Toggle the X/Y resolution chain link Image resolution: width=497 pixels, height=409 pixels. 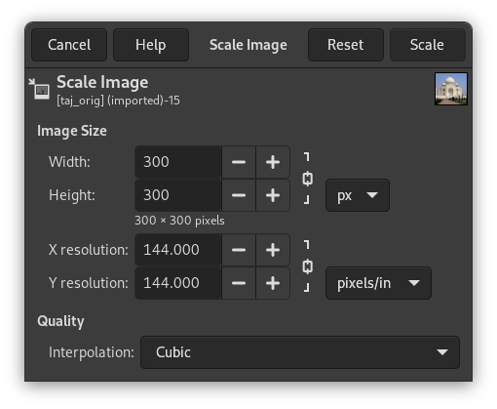307,266
